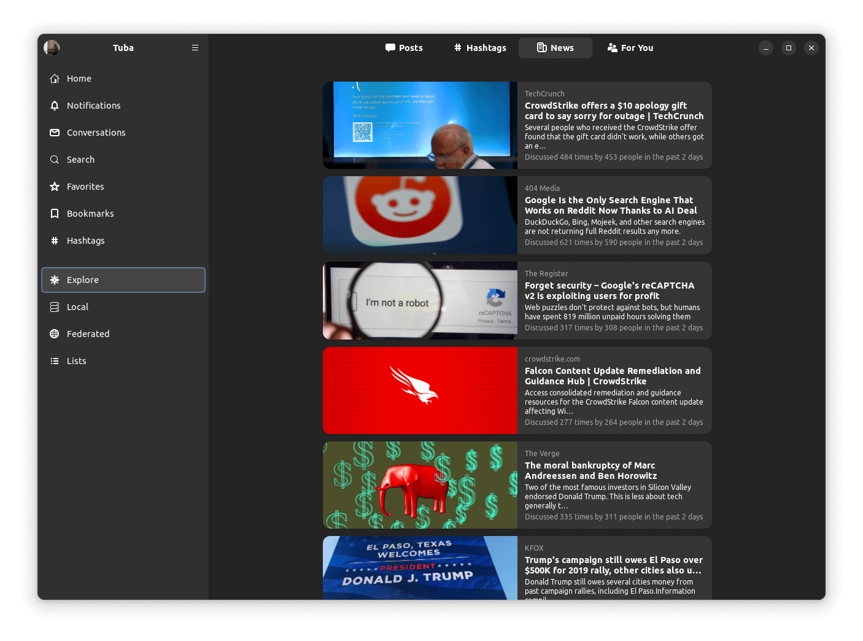
Task: Click the Reddit logo article thumbnail
Action: [420, 216]
